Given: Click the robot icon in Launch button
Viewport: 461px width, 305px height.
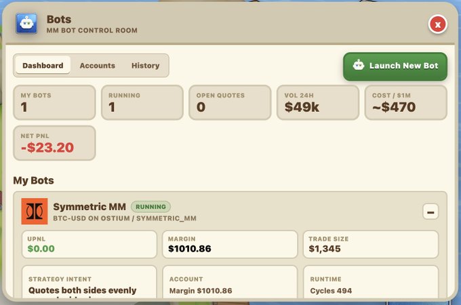Looking at the screenshot, I should click(359, 64).
